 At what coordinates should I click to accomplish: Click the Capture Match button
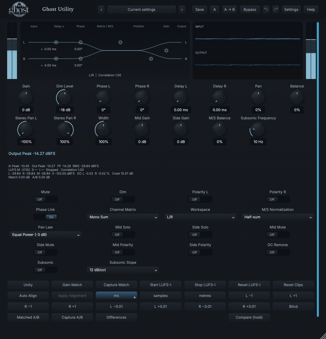click(116, 285)
